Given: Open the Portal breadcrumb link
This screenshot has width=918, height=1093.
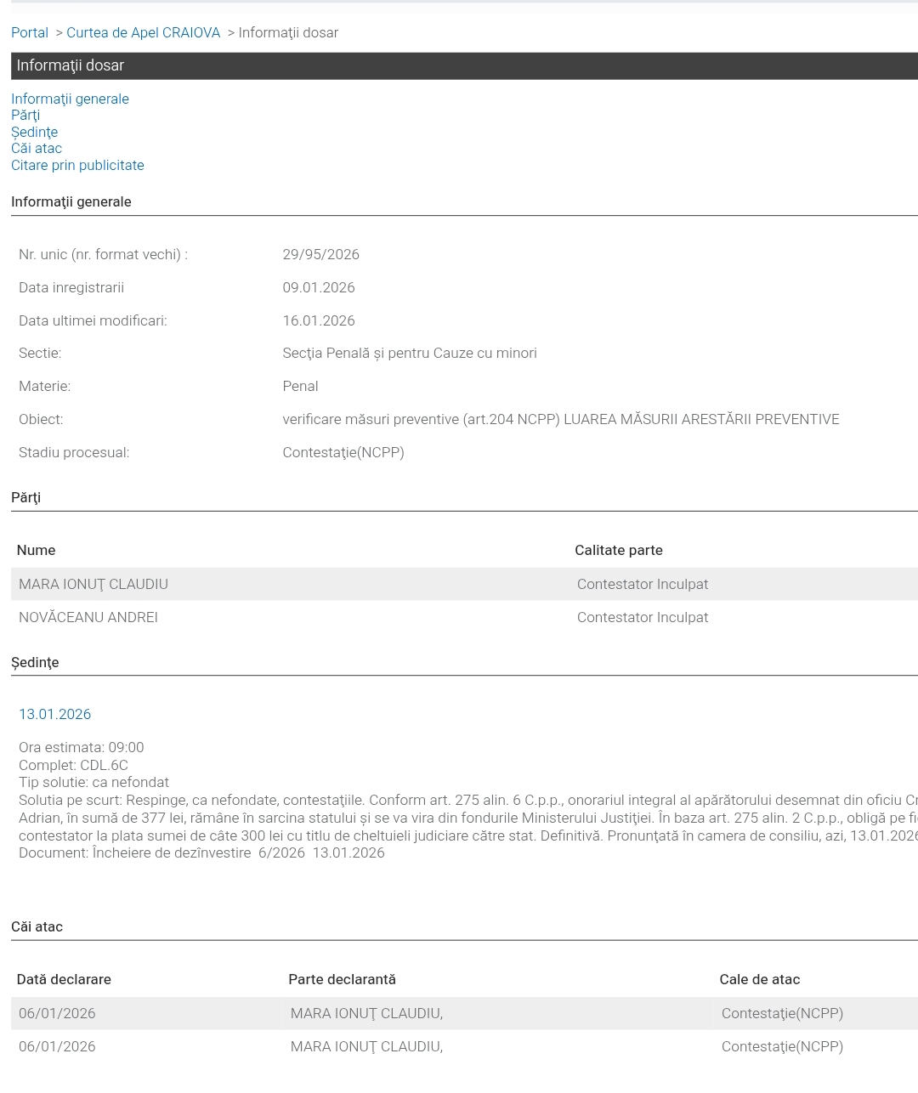Looking at the screenshot, I should [x=30, y=32].
